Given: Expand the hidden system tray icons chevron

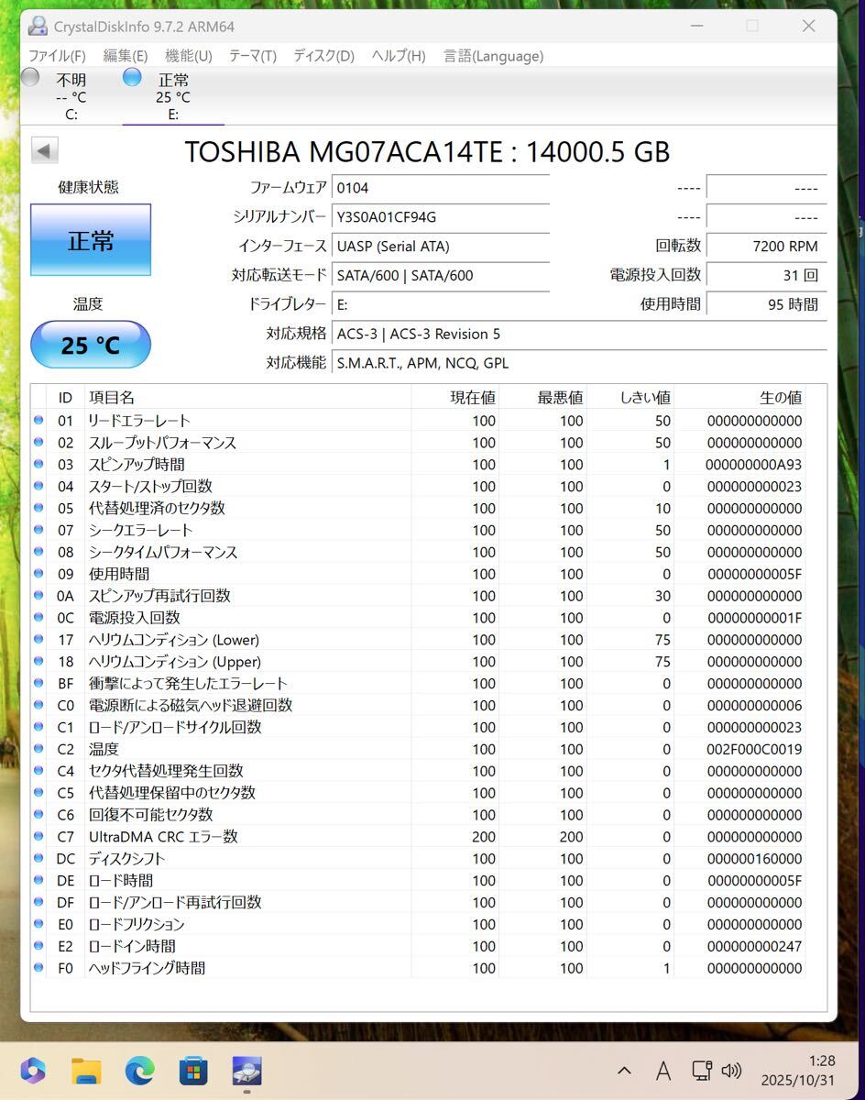Looking at the screenshot, I should 624,1070.
